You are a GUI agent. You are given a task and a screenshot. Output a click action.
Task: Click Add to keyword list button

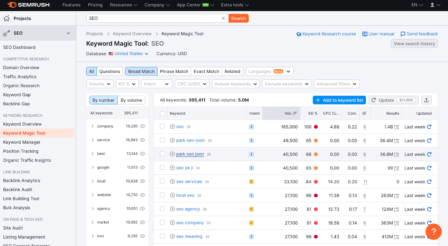[x=339, y=100]
